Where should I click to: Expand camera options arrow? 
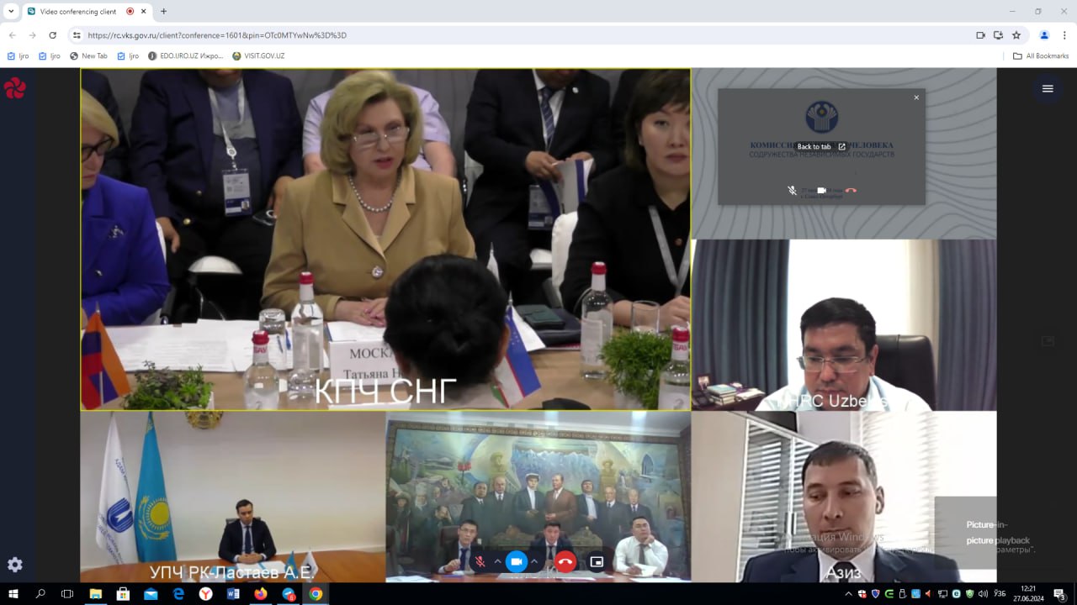(x=533, y=561)
